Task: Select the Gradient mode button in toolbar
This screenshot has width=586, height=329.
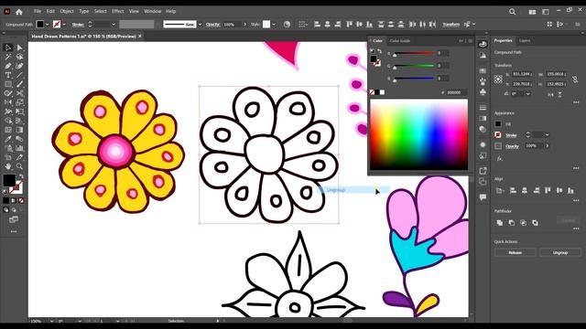Action: (x=14, y=201)
